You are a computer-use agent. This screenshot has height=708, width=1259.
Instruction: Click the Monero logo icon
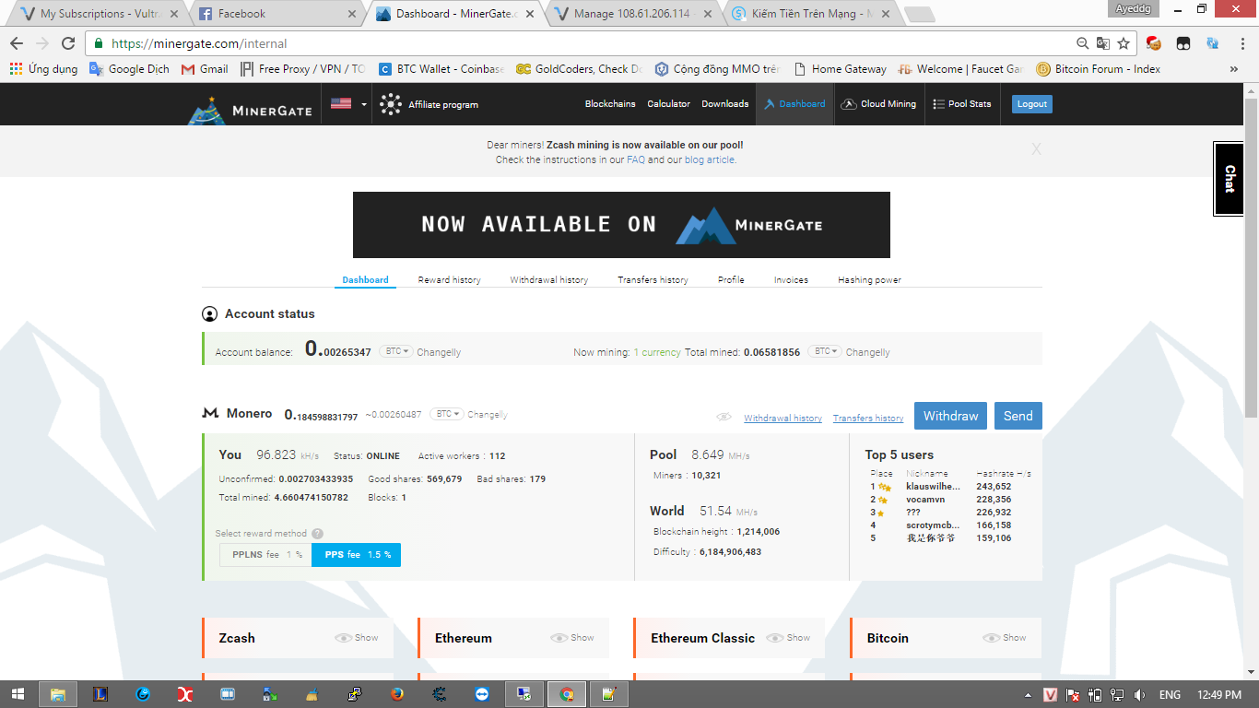pyautogui.click(x=210, y=413)
